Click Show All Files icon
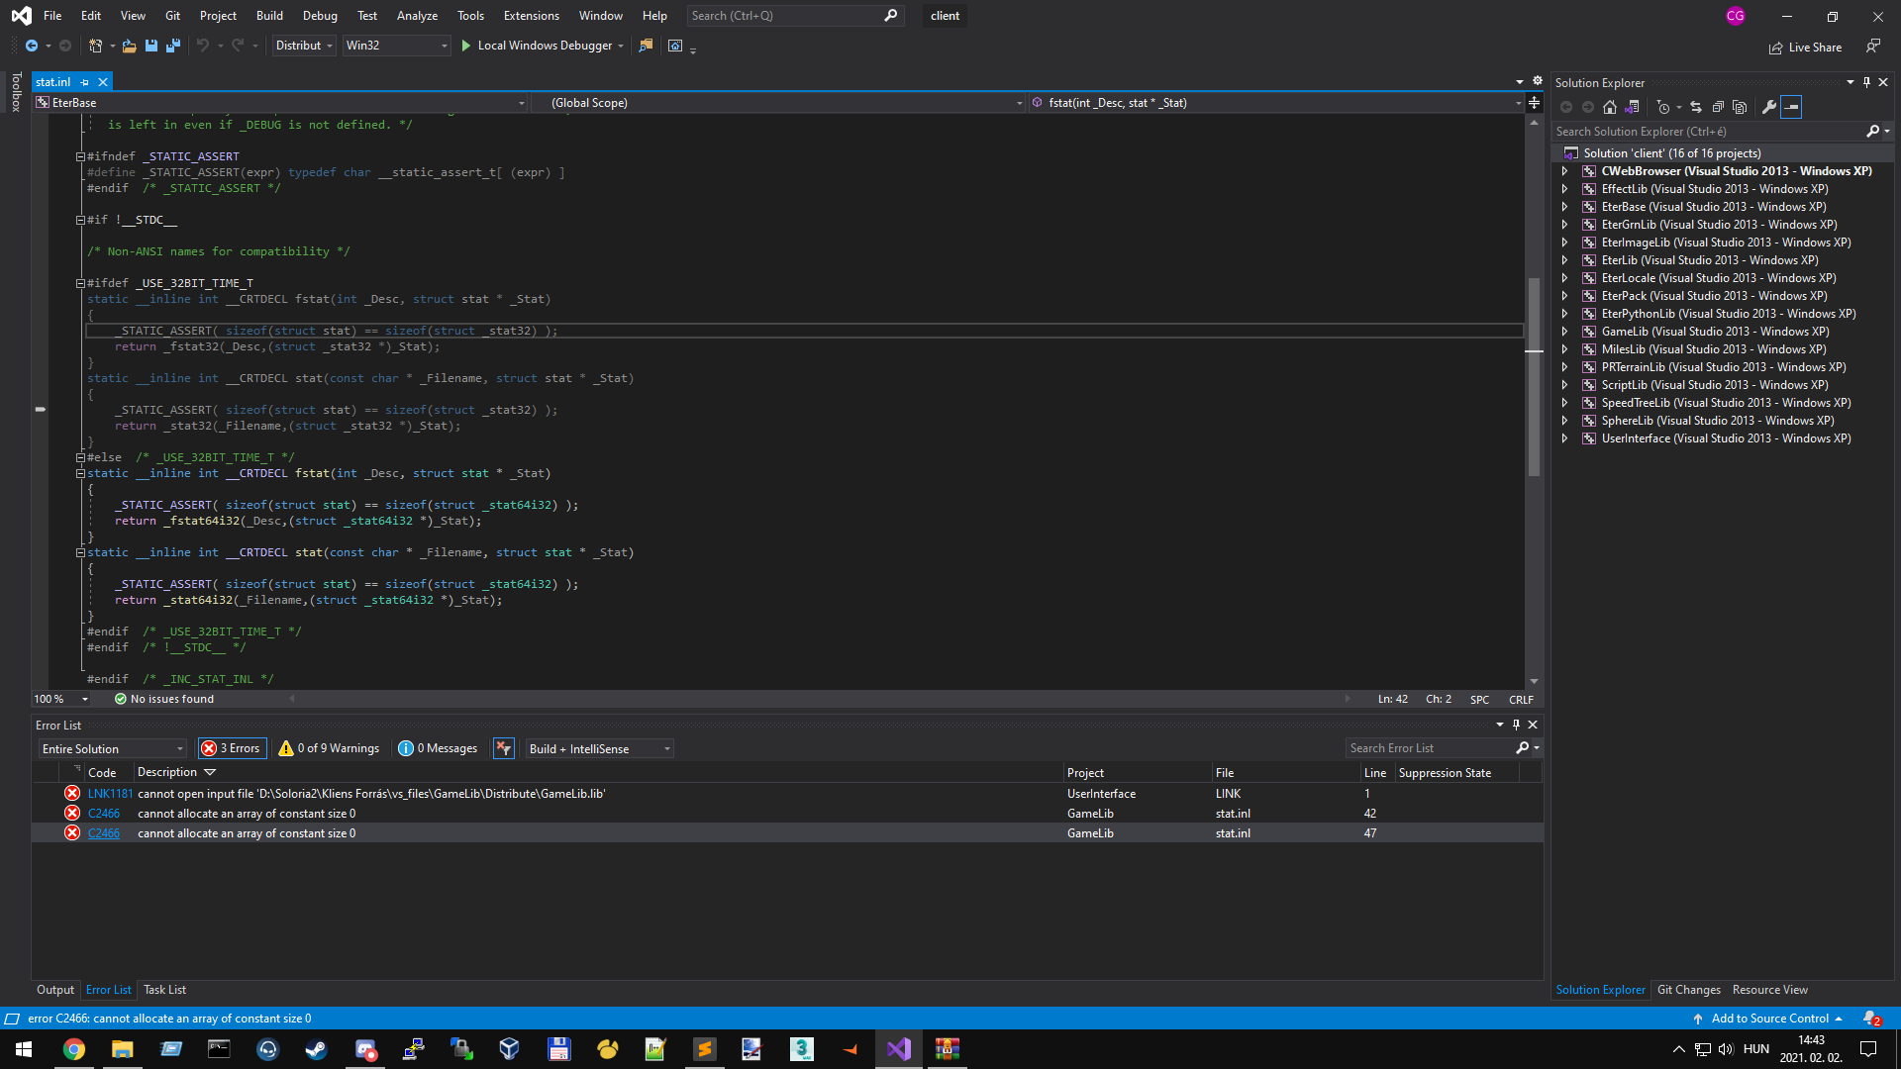 click(1740, 107)
